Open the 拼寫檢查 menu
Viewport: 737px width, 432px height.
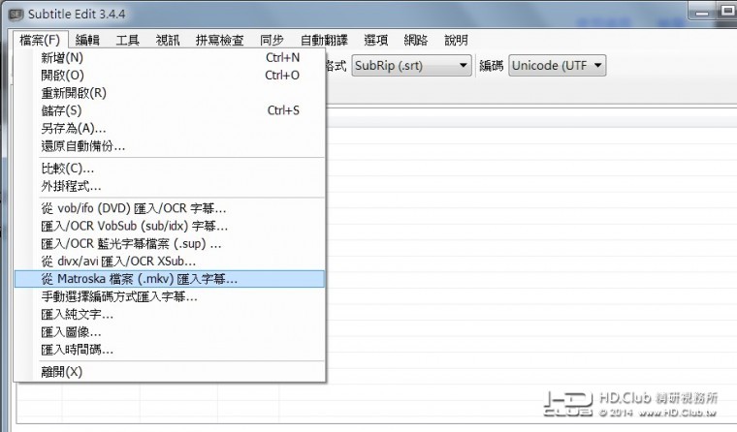click(219, 40)
